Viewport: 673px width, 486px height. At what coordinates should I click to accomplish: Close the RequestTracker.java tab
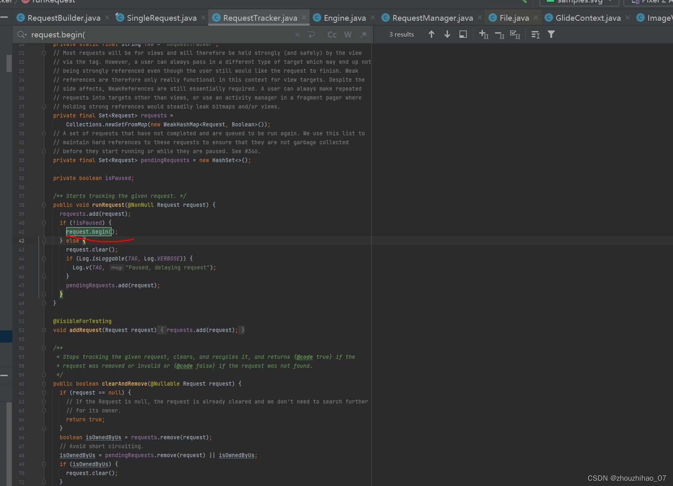(x=304, y=17)
